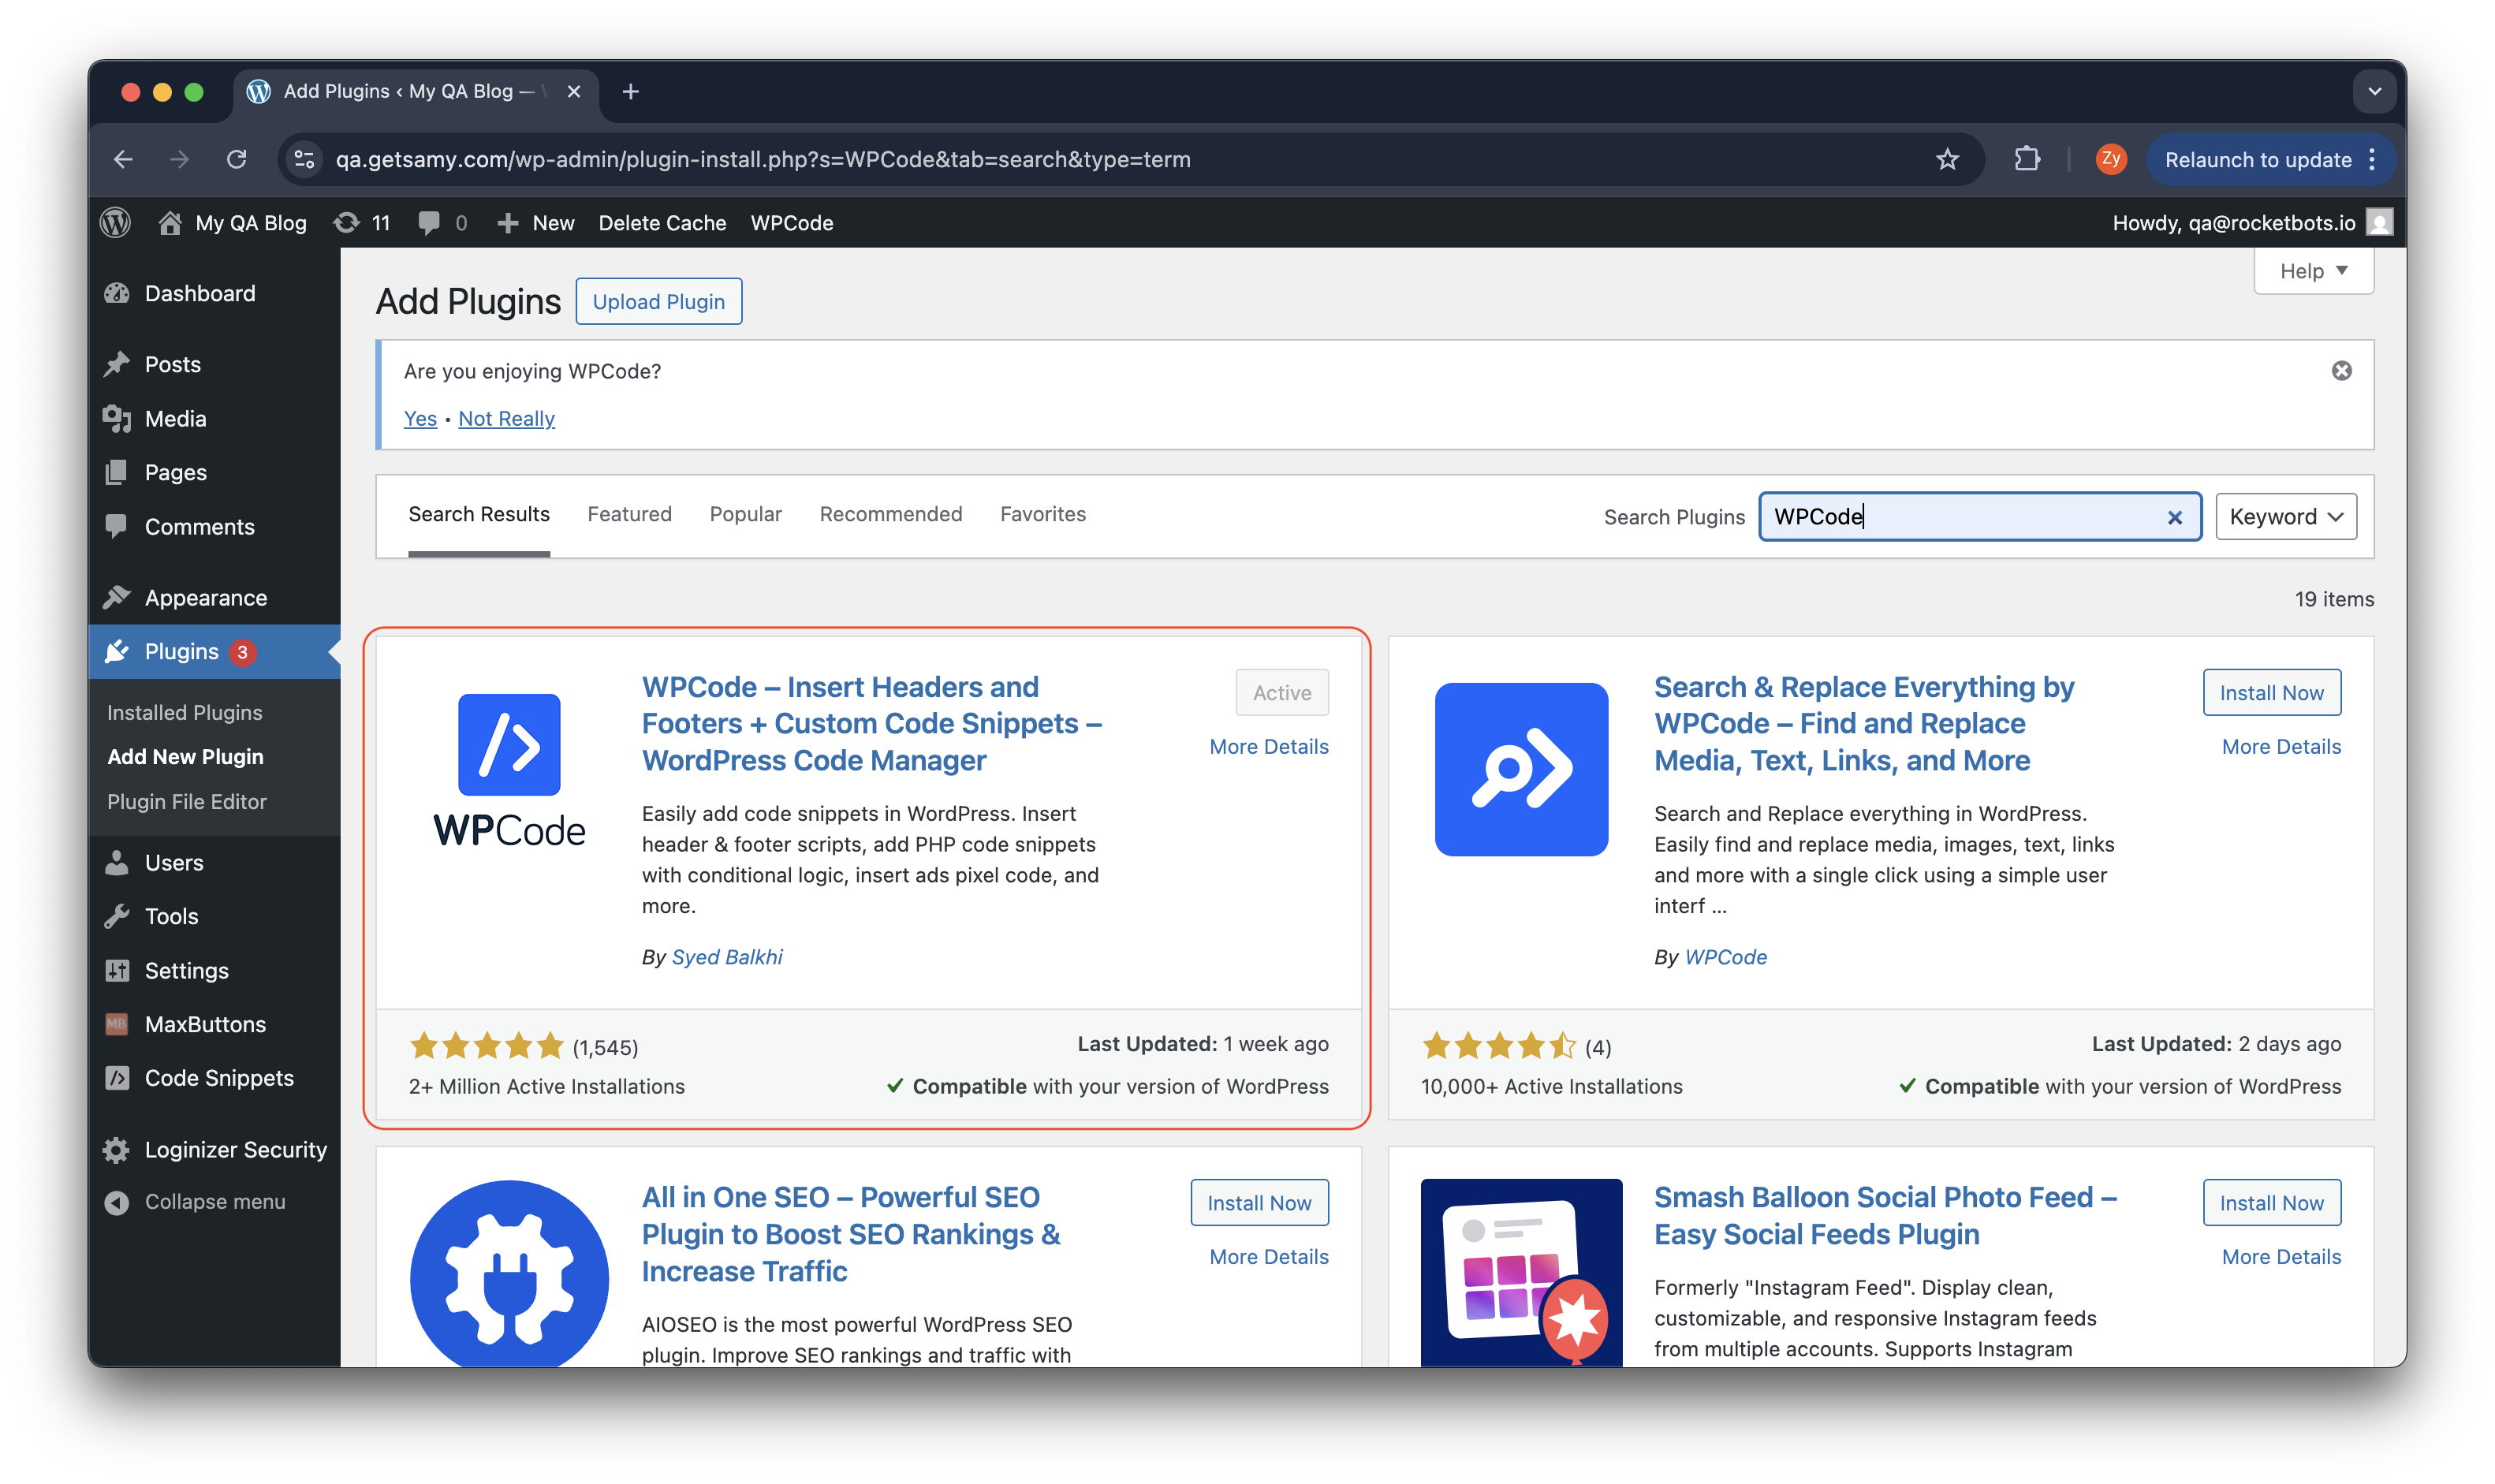Click the WordPress logo in admin bar
The width and height of the screenshot is (2495, 1484).
coord(116,222)
